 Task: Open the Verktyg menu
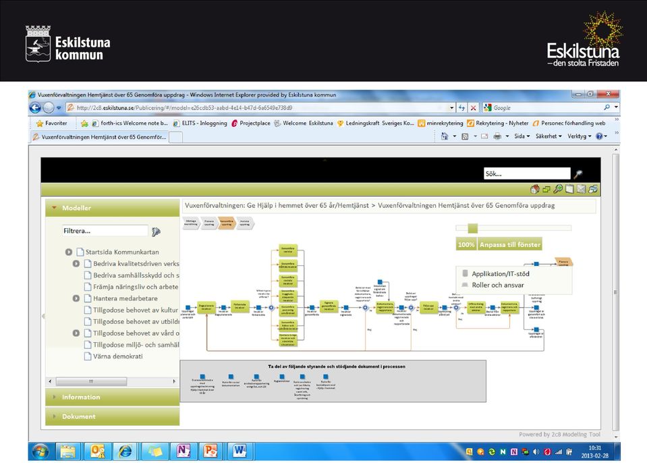pyautogui.click(x=580, y=136)
